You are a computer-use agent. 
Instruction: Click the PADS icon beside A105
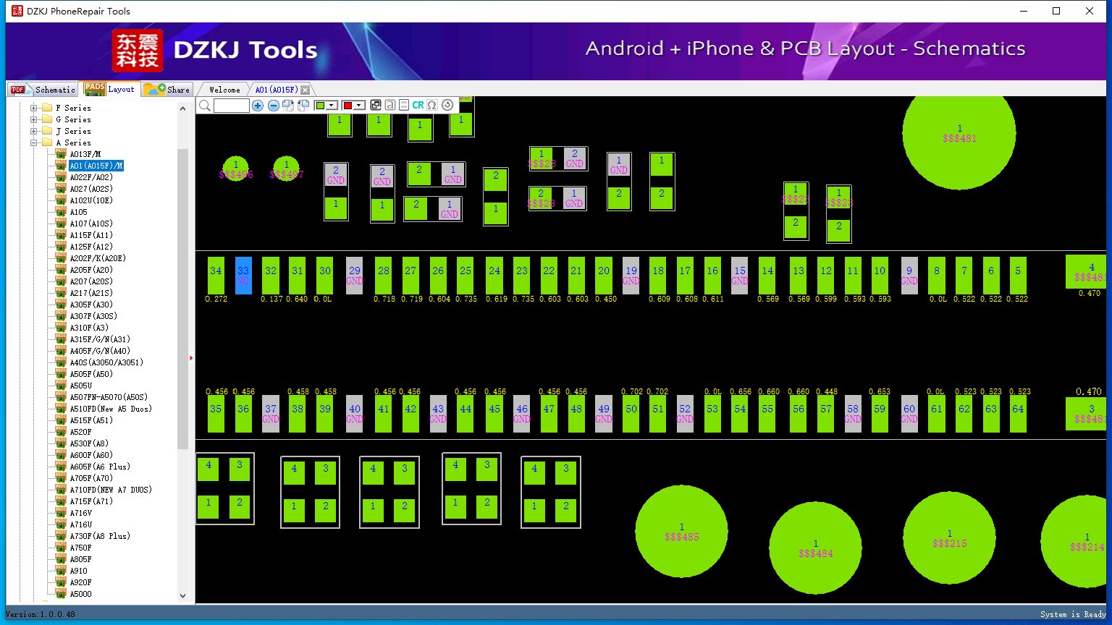tap(61, 212)
